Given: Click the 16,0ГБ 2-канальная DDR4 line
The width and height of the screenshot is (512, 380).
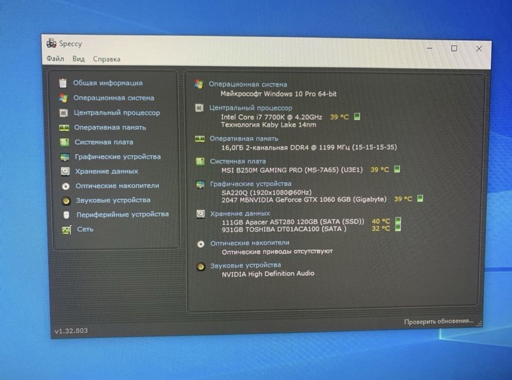Looking at the screenshot, I should tap(309, 148).
